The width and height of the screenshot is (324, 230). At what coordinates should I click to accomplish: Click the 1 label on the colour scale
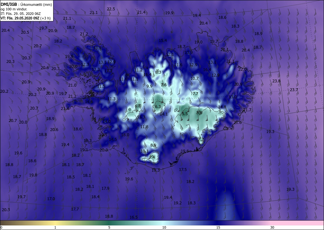click(55, 227)
